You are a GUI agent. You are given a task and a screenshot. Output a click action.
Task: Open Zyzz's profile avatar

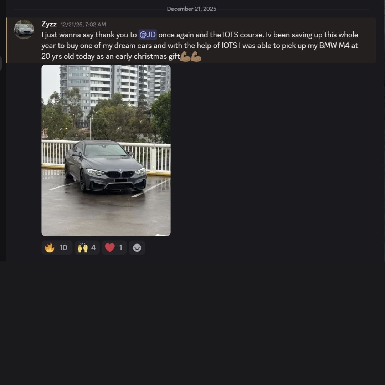coord(24,29)
